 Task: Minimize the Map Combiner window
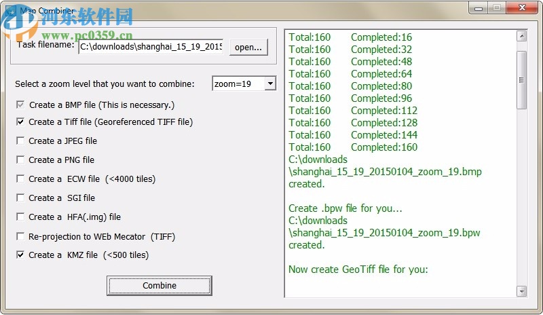479,8
